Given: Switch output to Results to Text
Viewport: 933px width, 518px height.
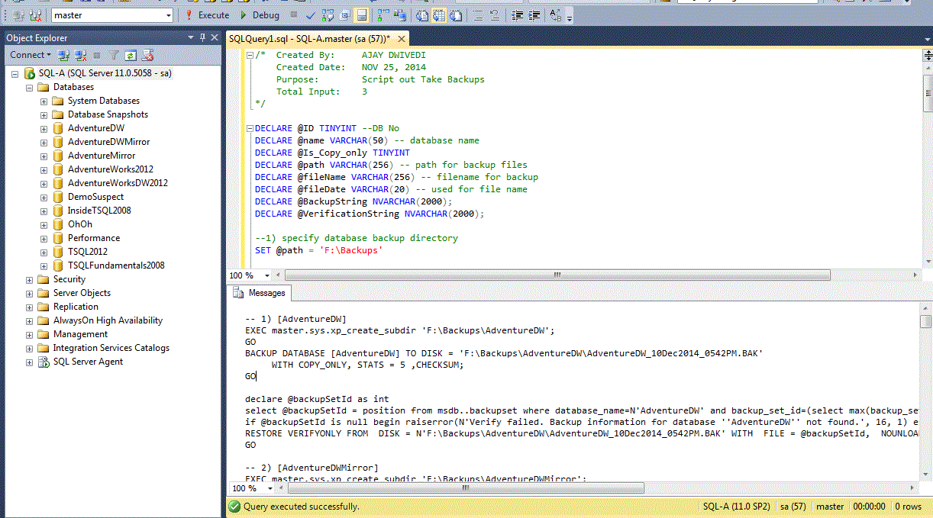Looking at the screenshot, I should click(x=422, y=15).
